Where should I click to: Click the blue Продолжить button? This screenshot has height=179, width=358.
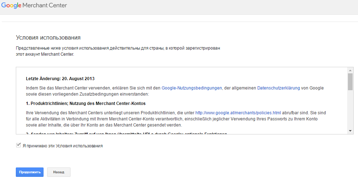[30, 172]
